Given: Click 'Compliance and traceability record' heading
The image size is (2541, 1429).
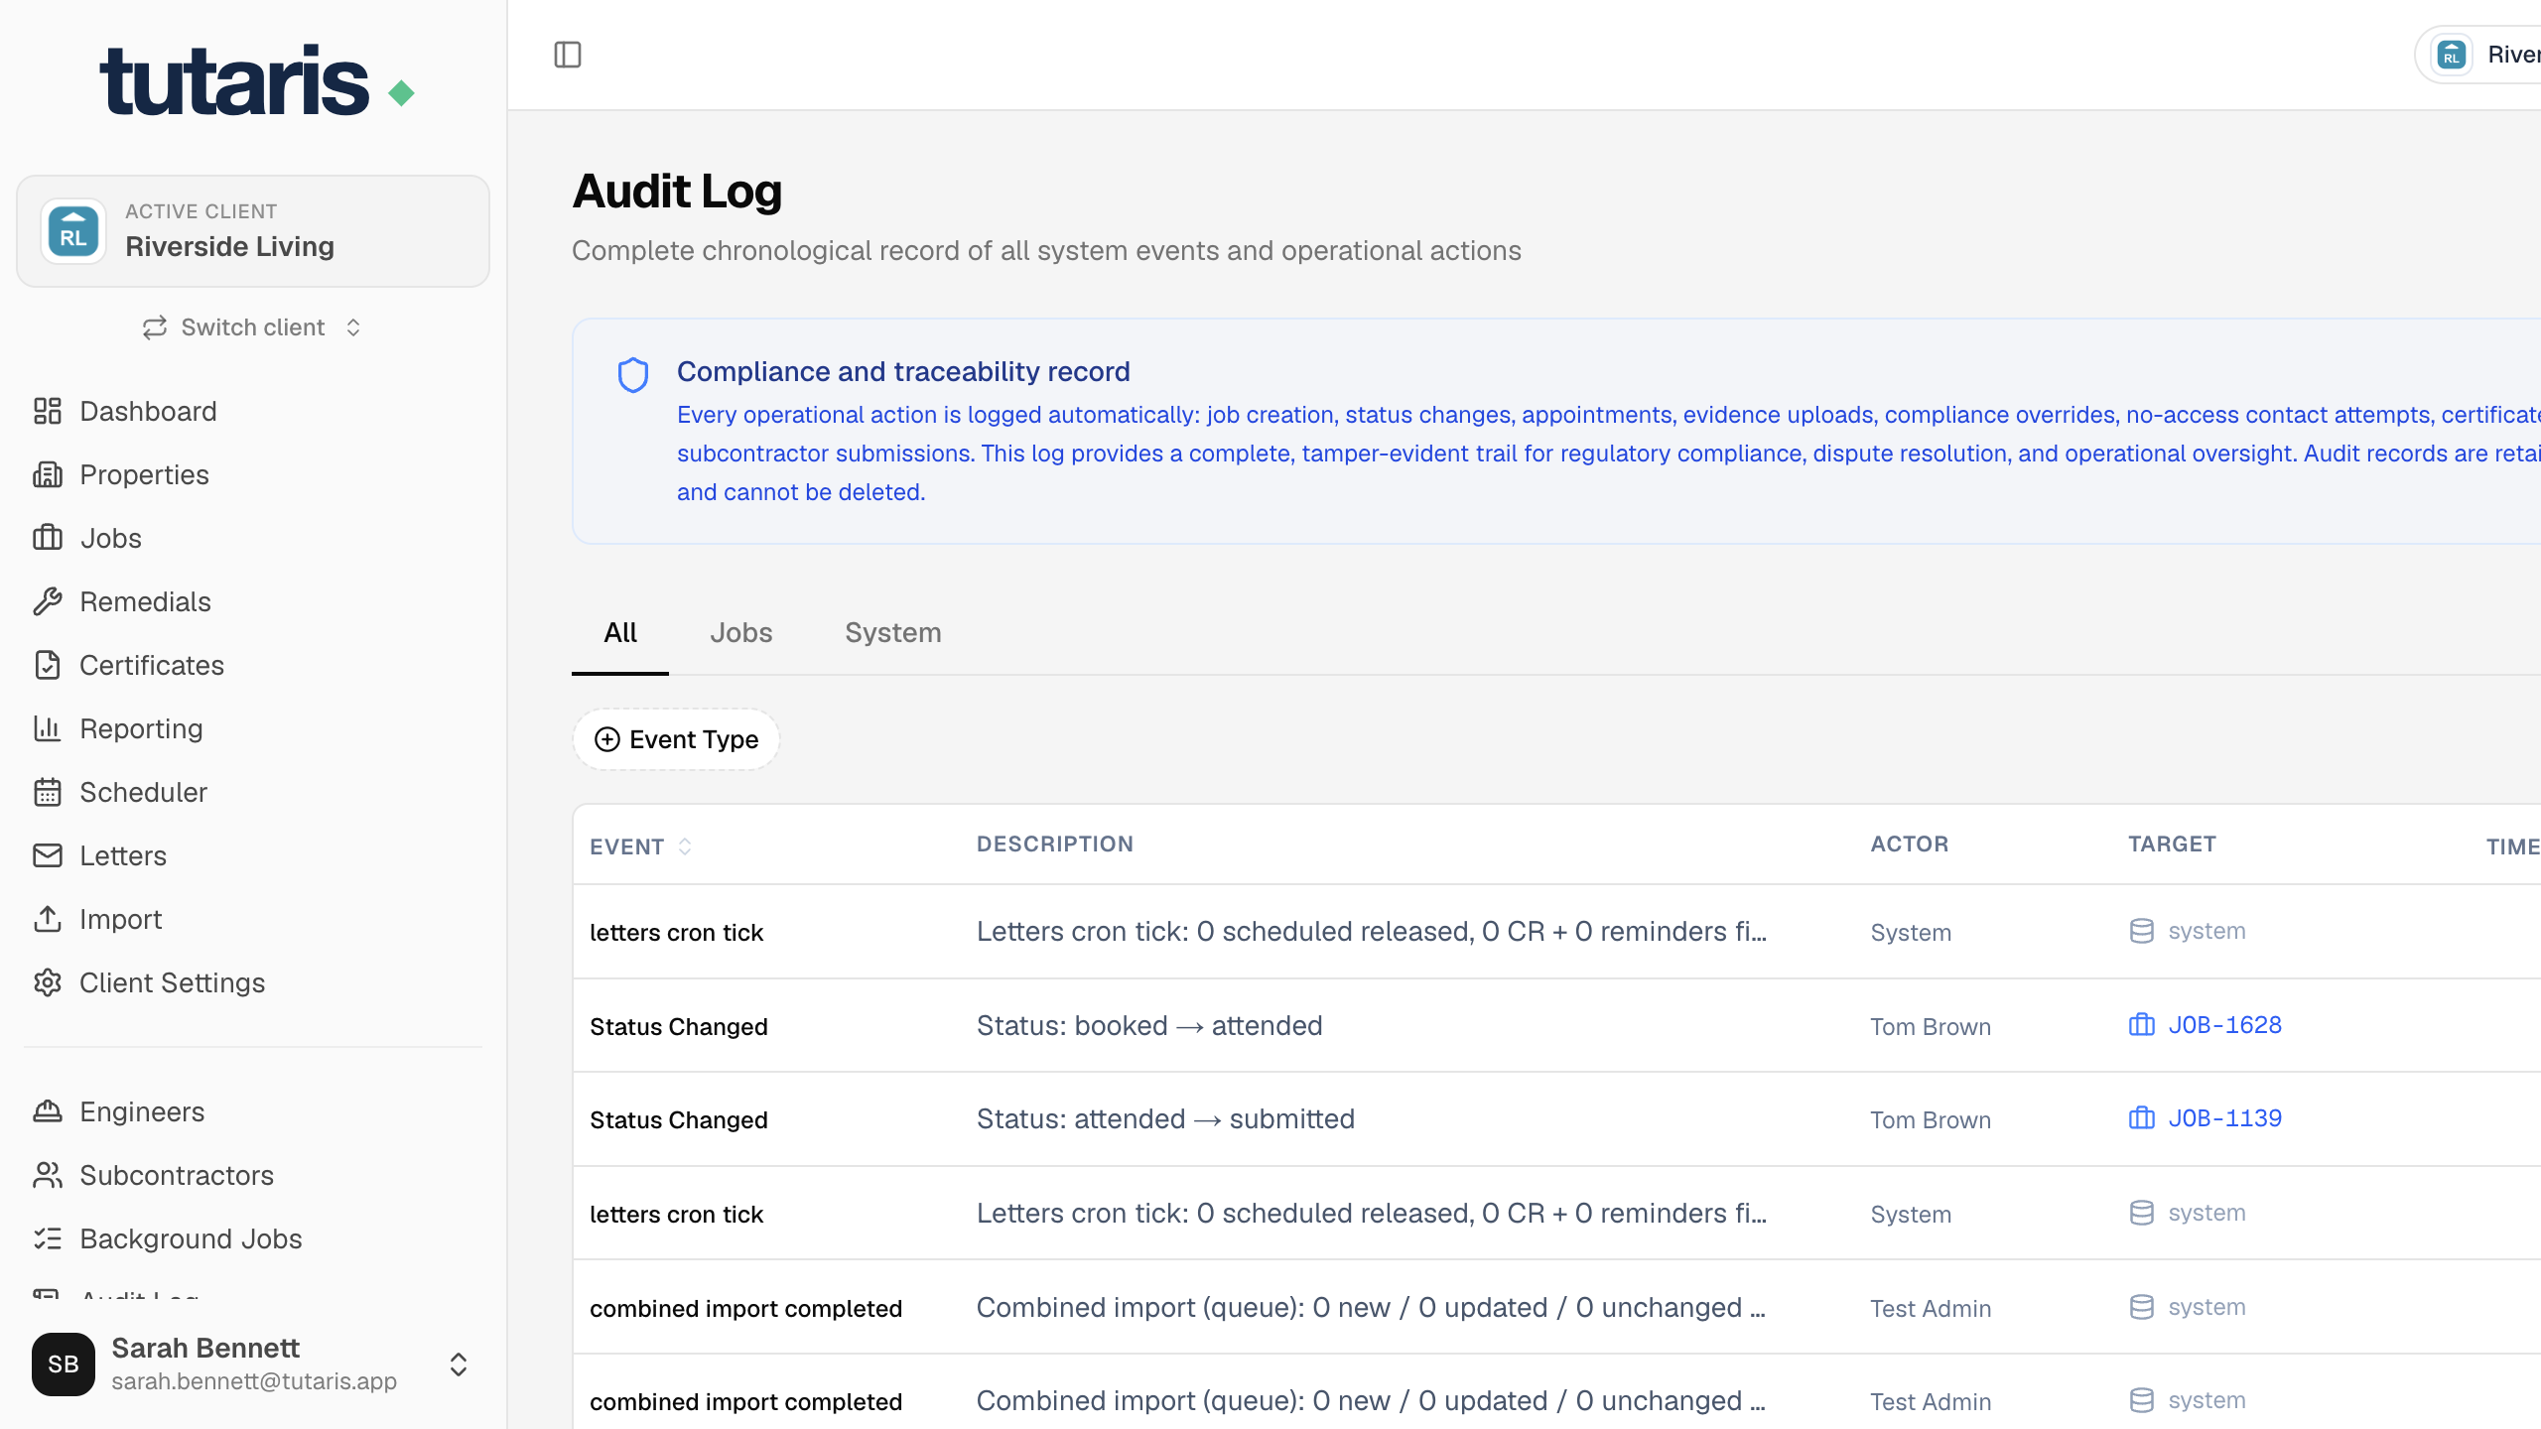Looking at the screenshot, I should pyautogui.click(x=903, y=371).
